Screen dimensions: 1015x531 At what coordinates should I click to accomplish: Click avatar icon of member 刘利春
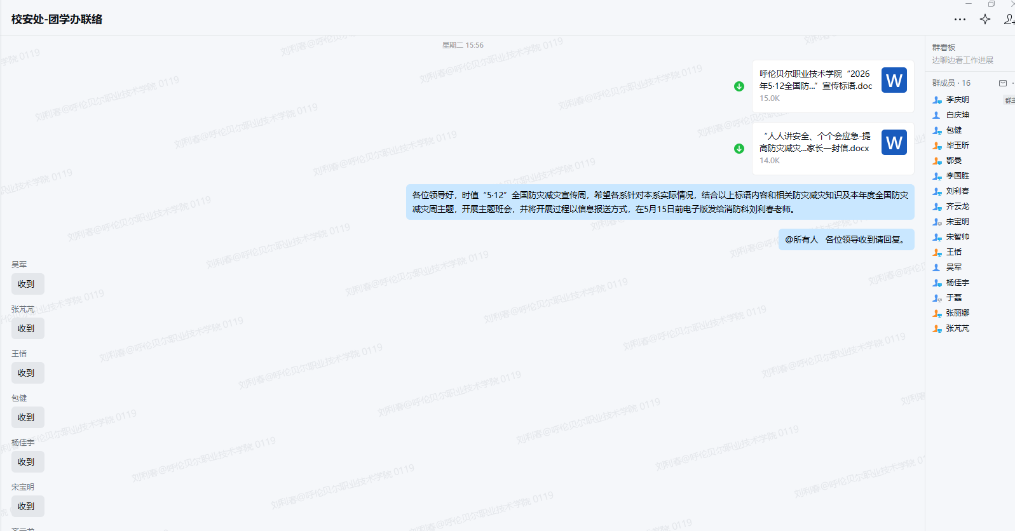point(937,191)
